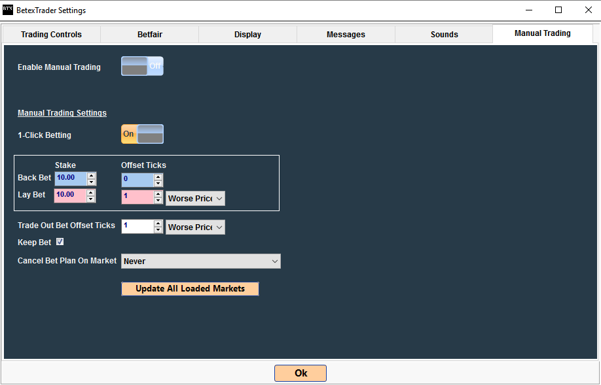Image resolution: width=601 pixels, height=385 pixels.
Task: Toggle the Enable Manual Trading switch
Action: click(x=142, y=66)
